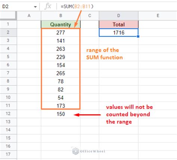Select row 1 header

coord(8,24)
